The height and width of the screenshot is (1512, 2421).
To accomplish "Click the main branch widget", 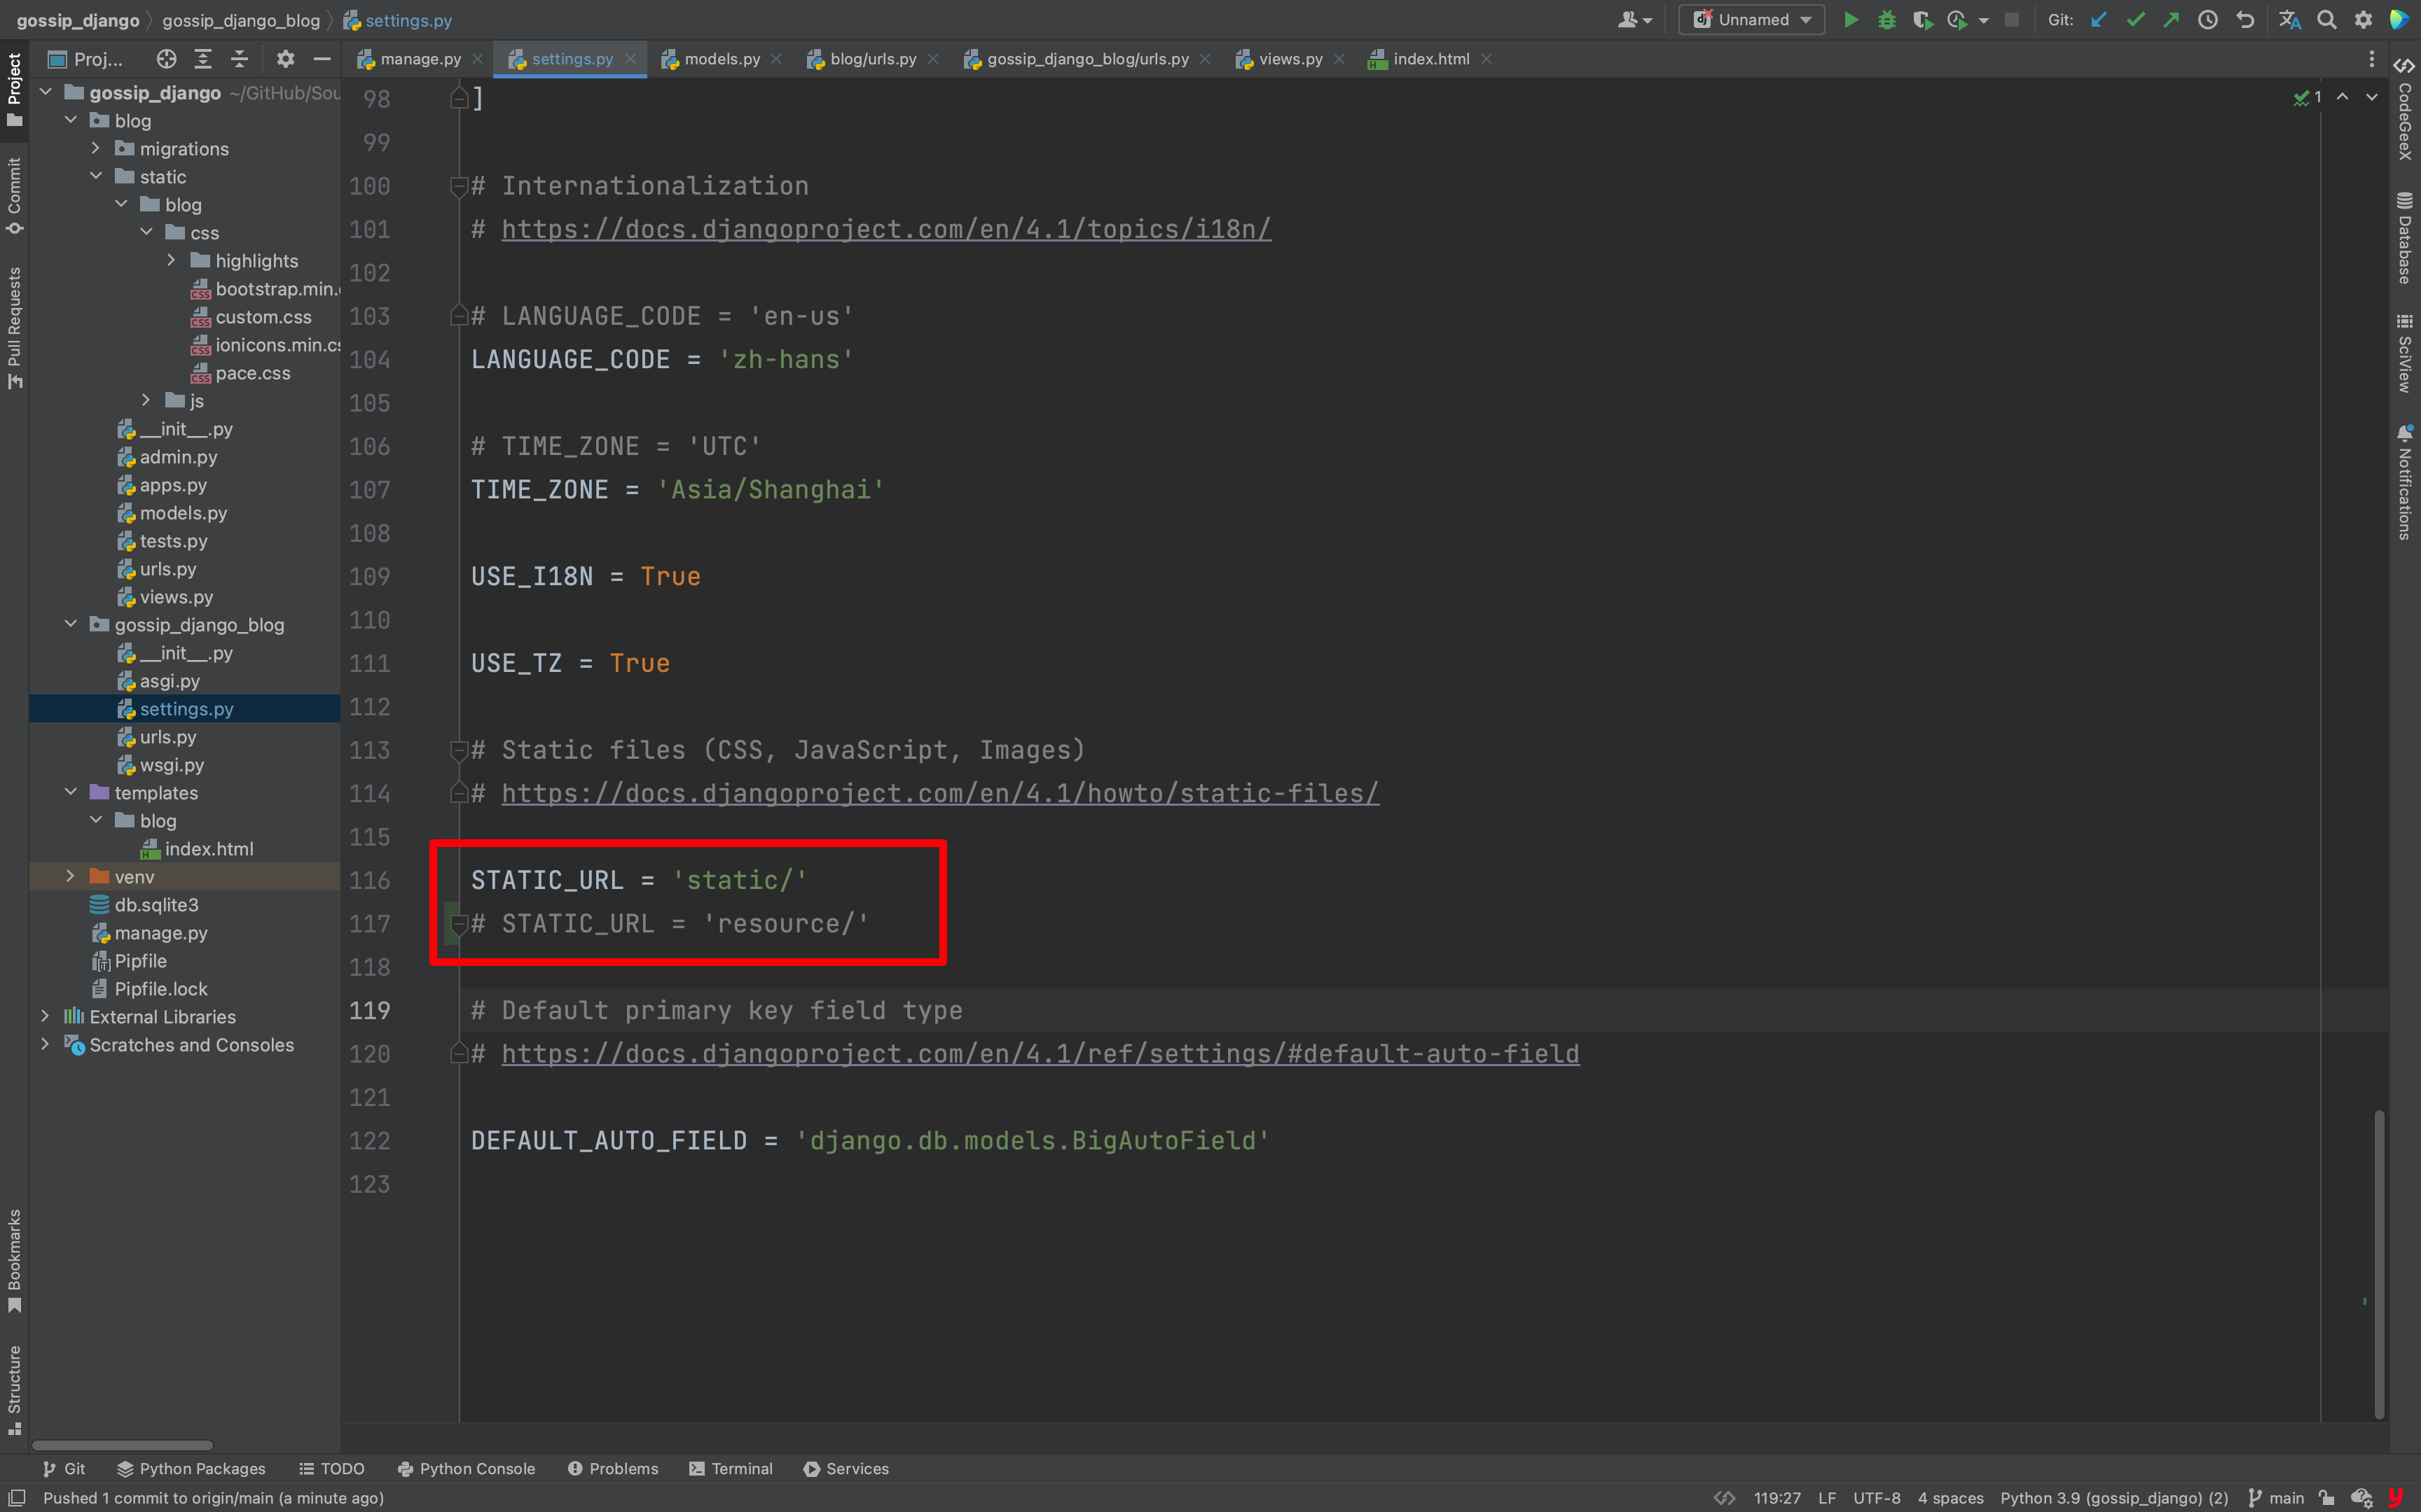I will coord(2276,1497).
